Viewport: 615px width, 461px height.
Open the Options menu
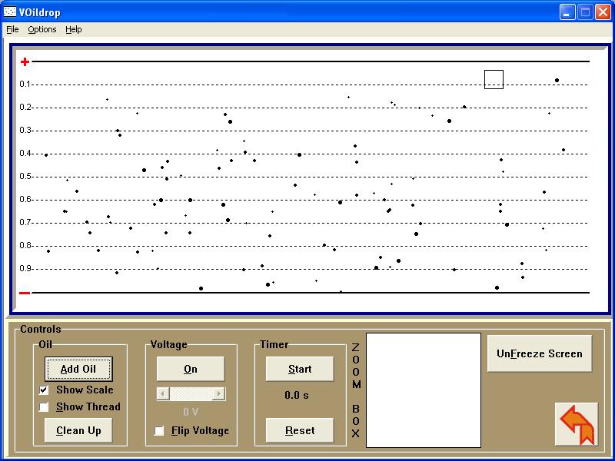tap(42, 29)
